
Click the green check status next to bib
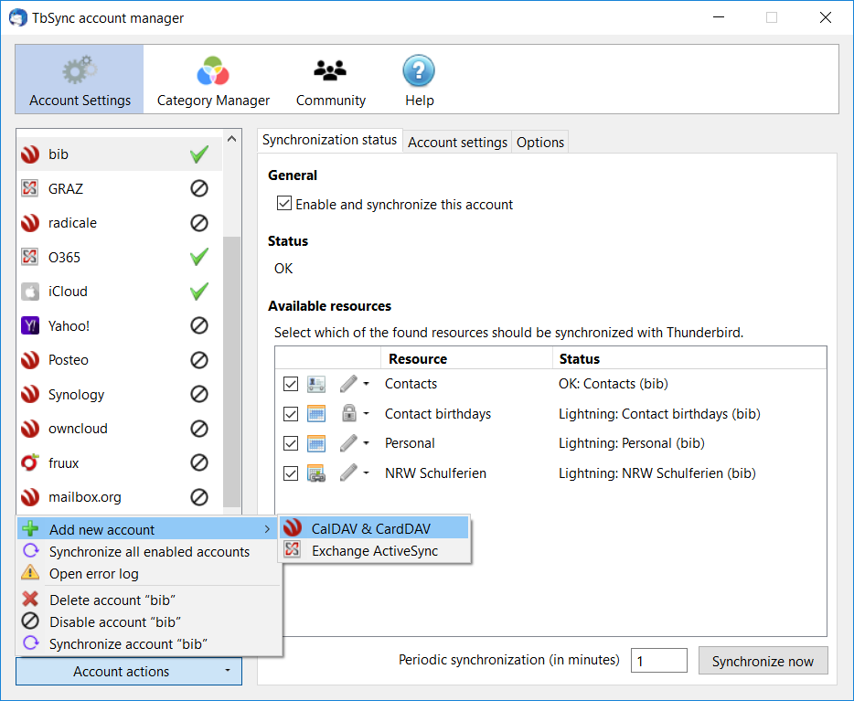pos(199,154)
